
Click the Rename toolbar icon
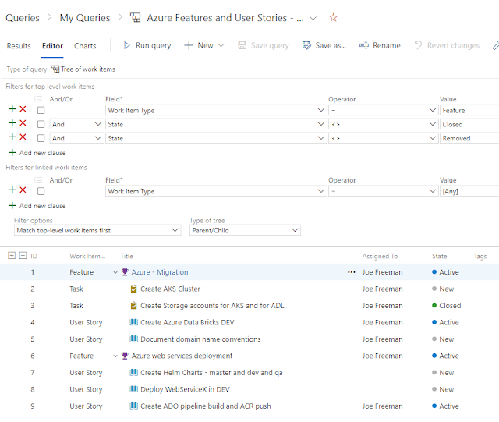click(x=364, y=45)
